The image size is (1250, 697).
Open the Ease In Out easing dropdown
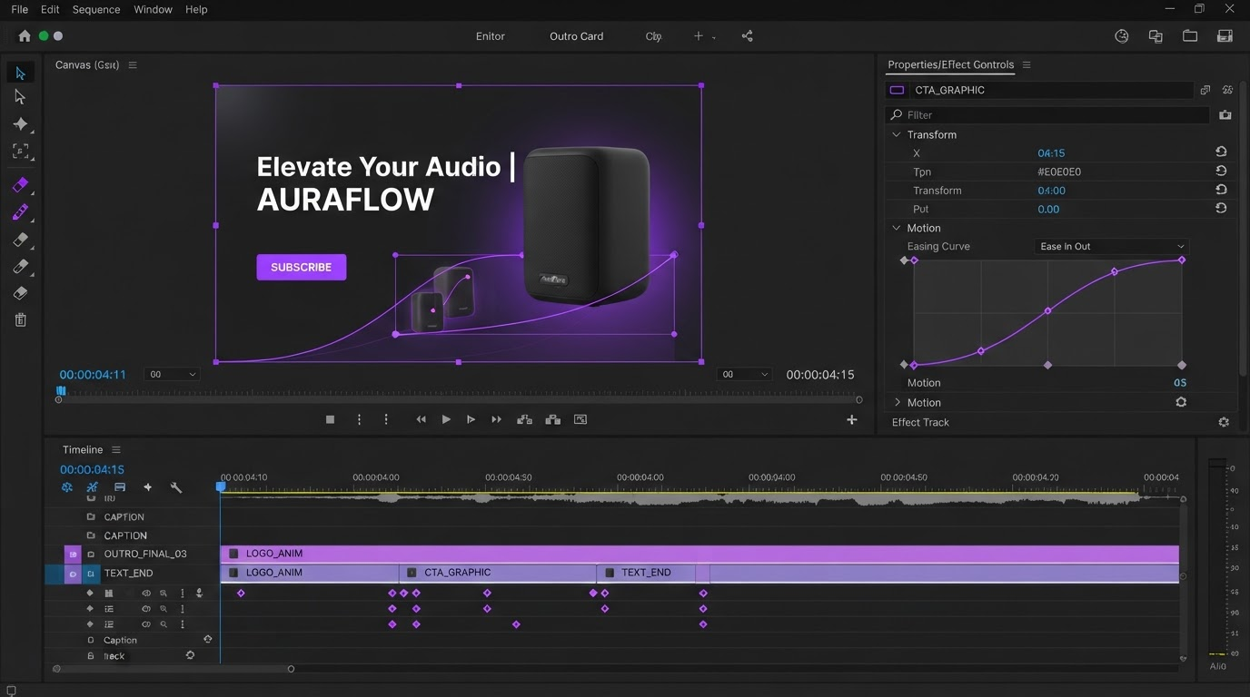1112,246
